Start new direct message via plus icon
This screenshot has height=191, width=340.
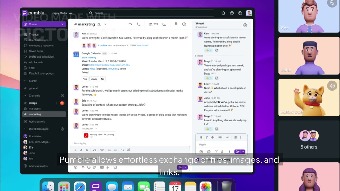click(62, 129)
